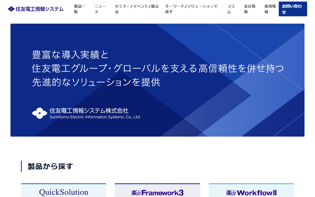This screenshot has width=315, height=197.
Task: Click the 豊富な導入実績と headline text
Action: 70,55
